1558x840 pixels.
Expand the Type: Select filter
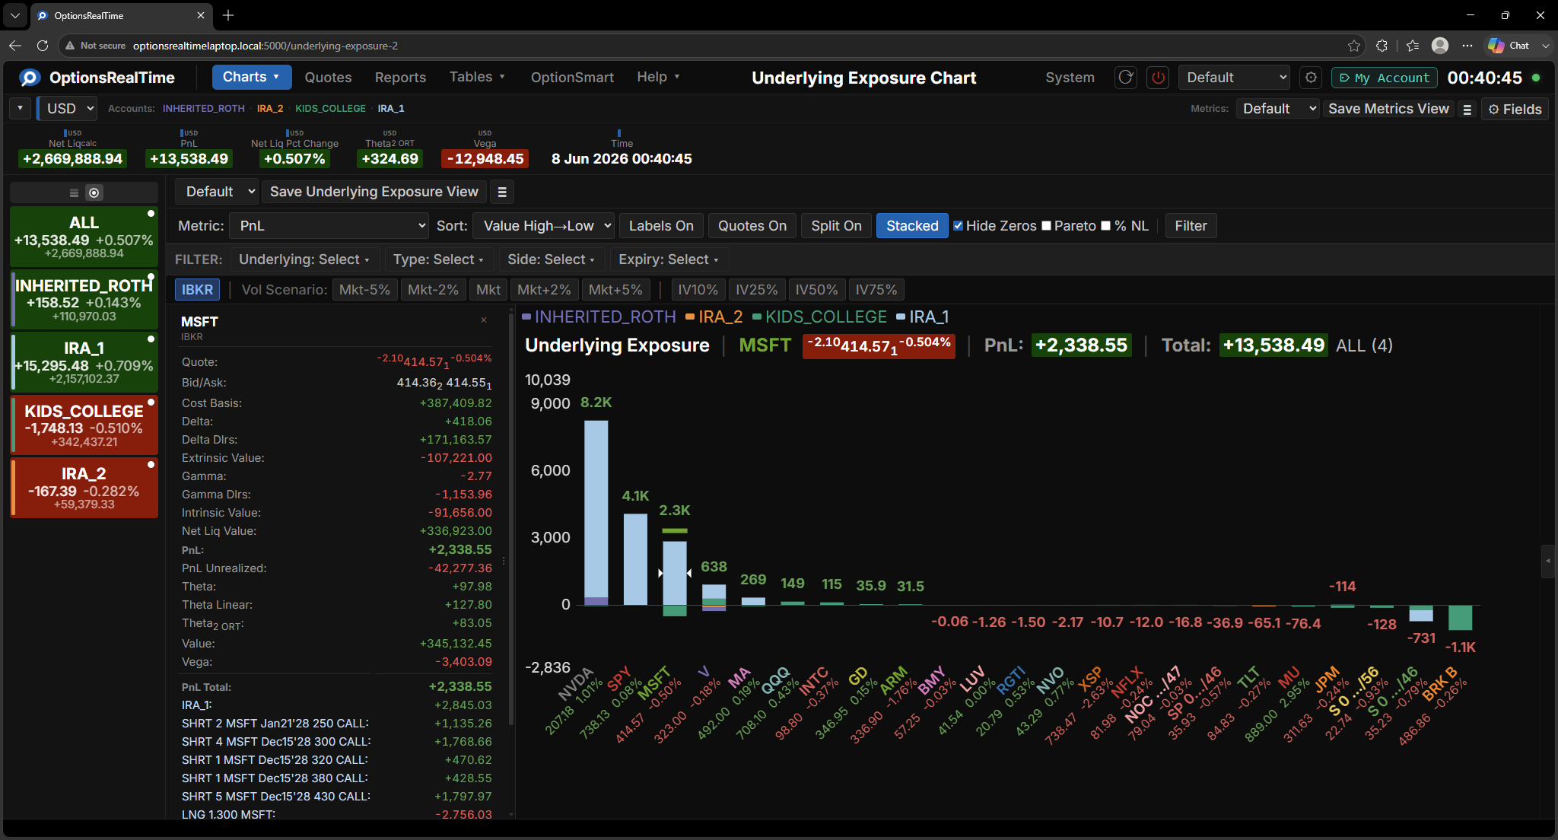439,259
